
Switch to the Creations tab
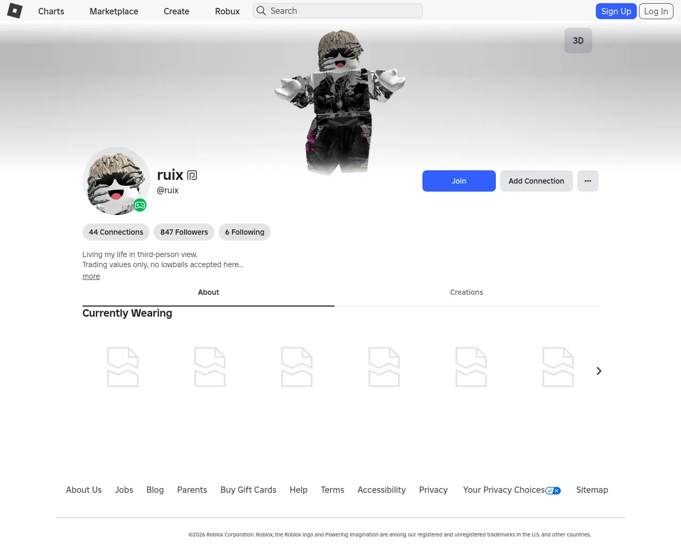coord(467,292)
